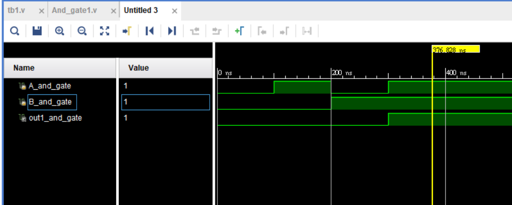The image size is (512, 205).
Task: Click the Go to Cursor icon
Action: click(127, 31)
